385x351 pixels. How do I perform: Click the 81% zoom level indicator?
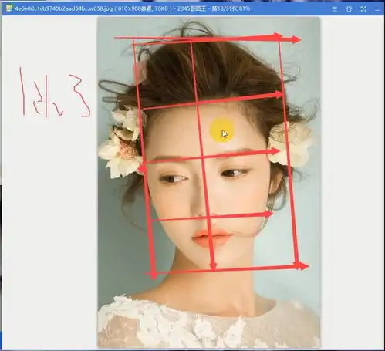click(245, 8)
